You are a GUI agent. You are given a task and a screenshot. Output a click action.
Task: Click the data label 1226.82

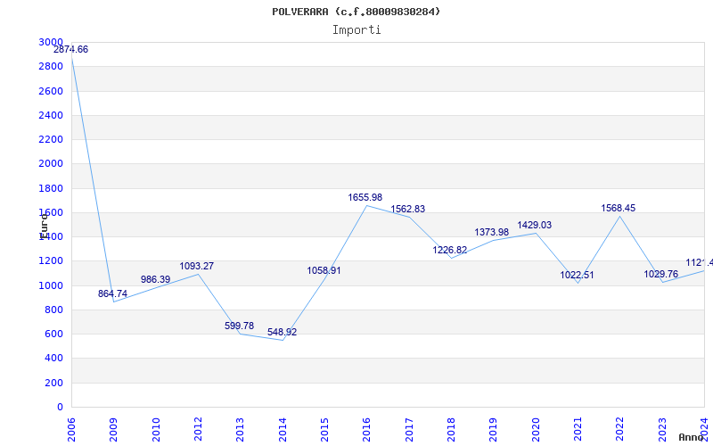[450, 251]
